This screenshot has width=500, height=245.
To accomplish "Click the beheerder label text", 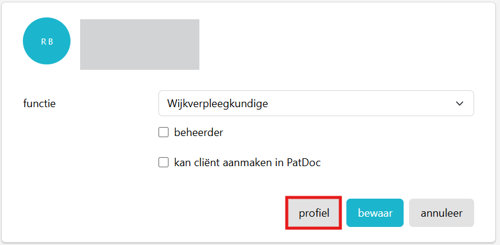I will pyautogui.click(x=198, y=132).
